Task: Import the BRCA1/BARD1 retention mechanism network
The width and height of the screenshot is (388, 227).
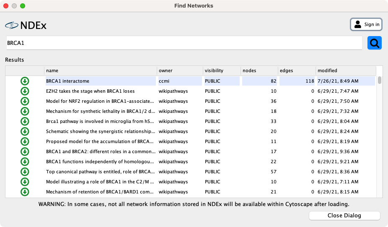Action: click(x=25, y=192)
